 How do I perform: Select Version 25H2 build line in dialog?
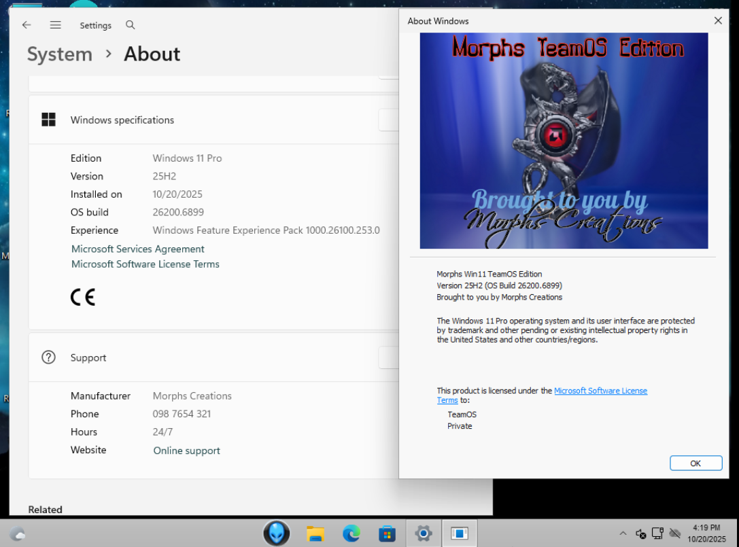point(499,285)
